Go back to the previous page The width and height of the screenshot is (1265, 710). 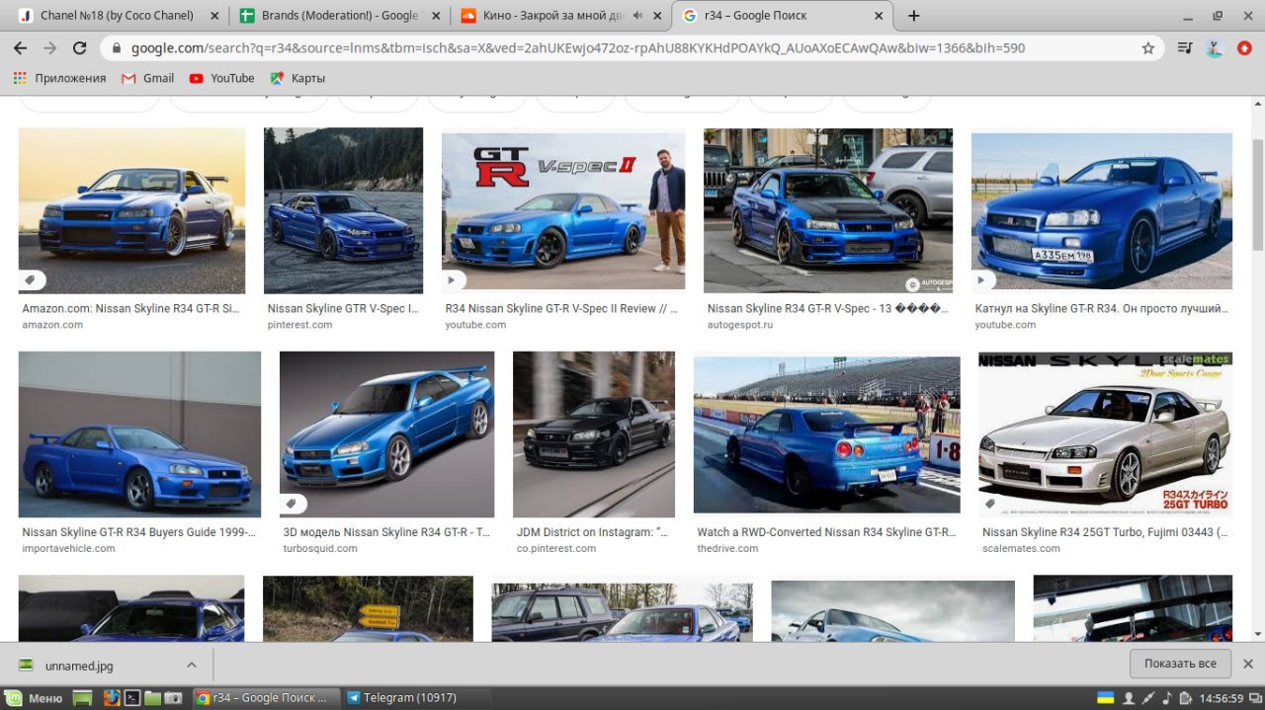pyautogui.click(x=20, y=47)
